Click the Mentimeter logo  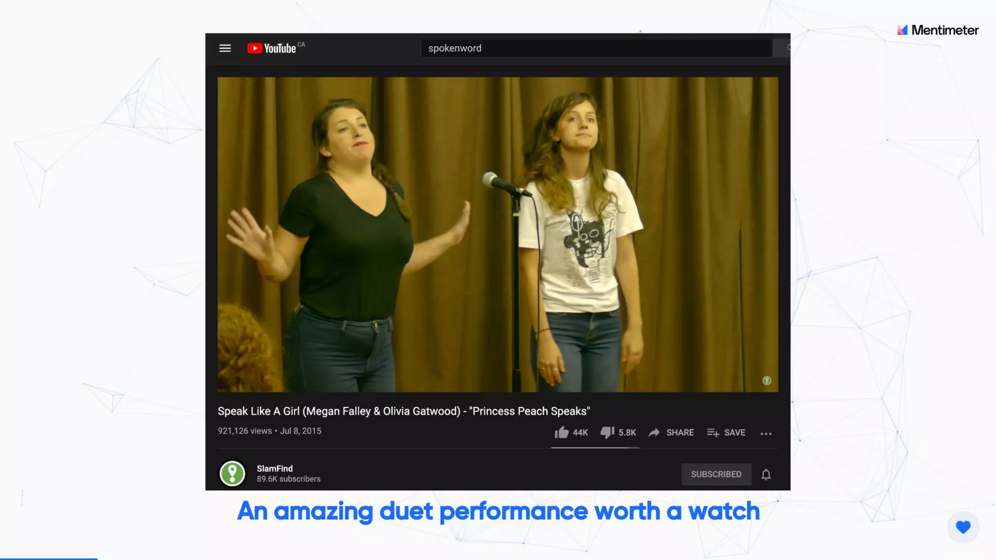tap(938, 30)
